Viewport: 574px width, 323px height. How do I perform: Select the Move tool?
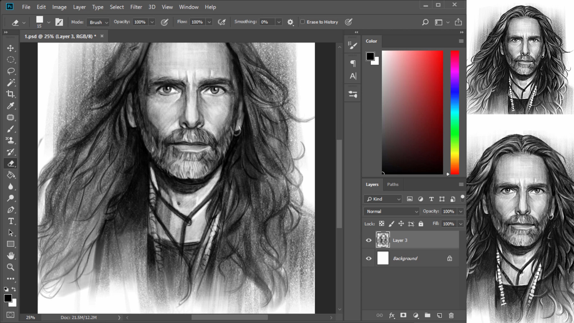pos(11,48)
